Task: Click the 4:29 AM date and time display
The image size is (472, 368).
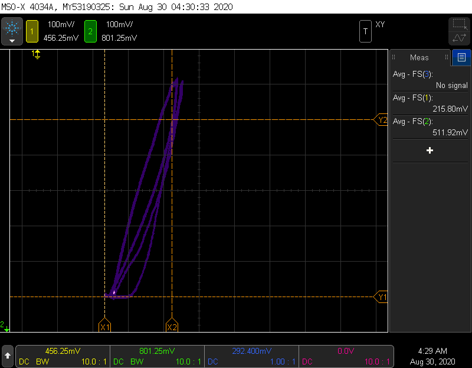Action: click(x=431, y=356)
